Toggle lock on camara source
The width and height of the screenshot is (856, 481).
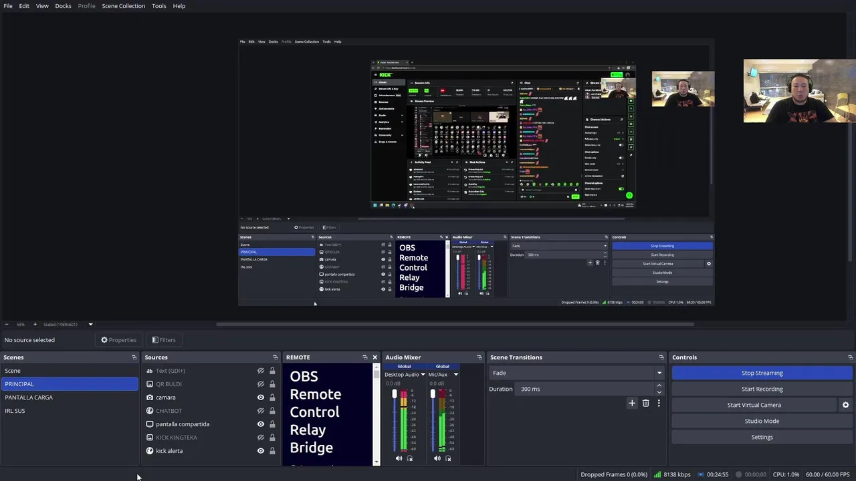click(x=272, y=397)
